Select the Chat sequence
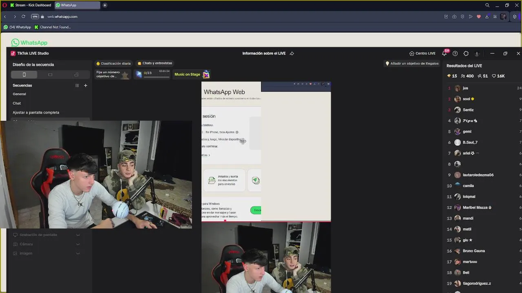Image resolution: width=522 pixels, height=293 pixels. tap(17, 103)
